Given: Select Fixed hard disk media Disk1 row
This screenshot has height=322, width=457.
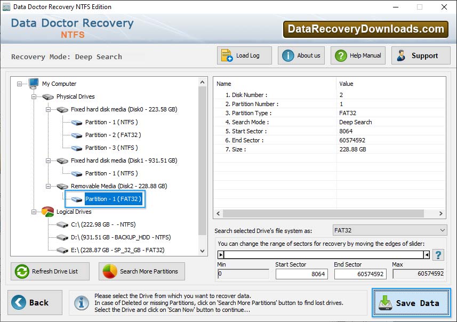Looking at the screenshot, I should (x=124, y=160).
